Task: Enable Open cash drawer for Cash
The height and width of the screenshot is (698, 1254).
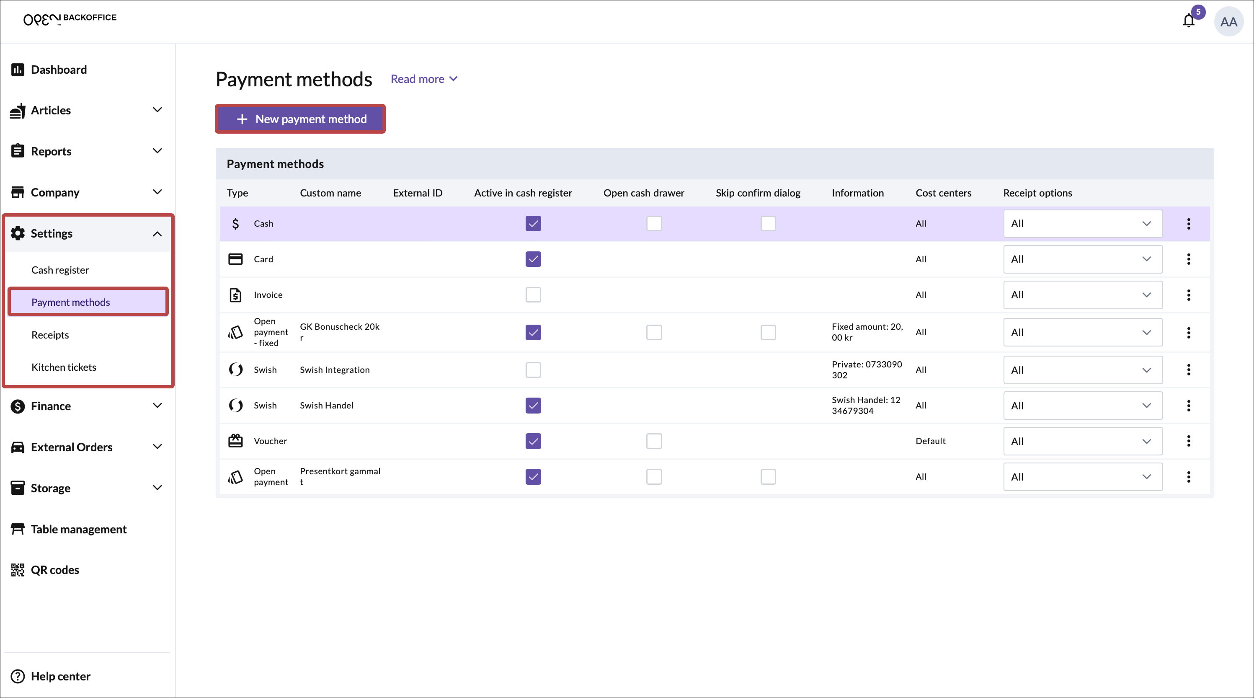Action: tap(654, 224)
